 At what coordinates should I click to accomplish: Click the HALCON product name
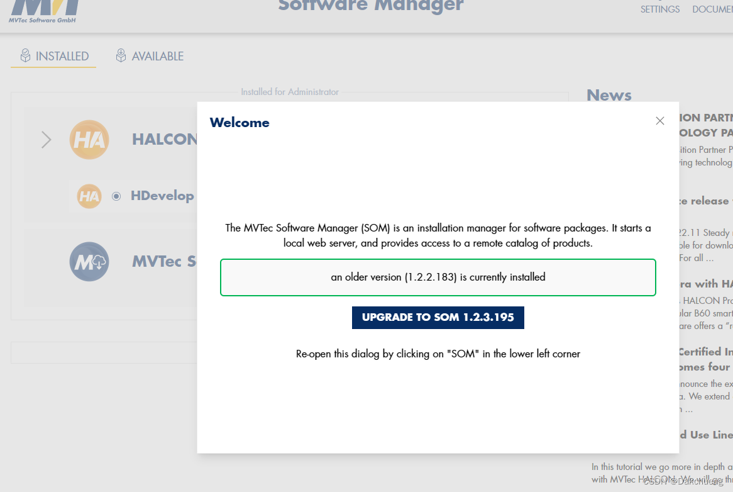coord(165,140)
